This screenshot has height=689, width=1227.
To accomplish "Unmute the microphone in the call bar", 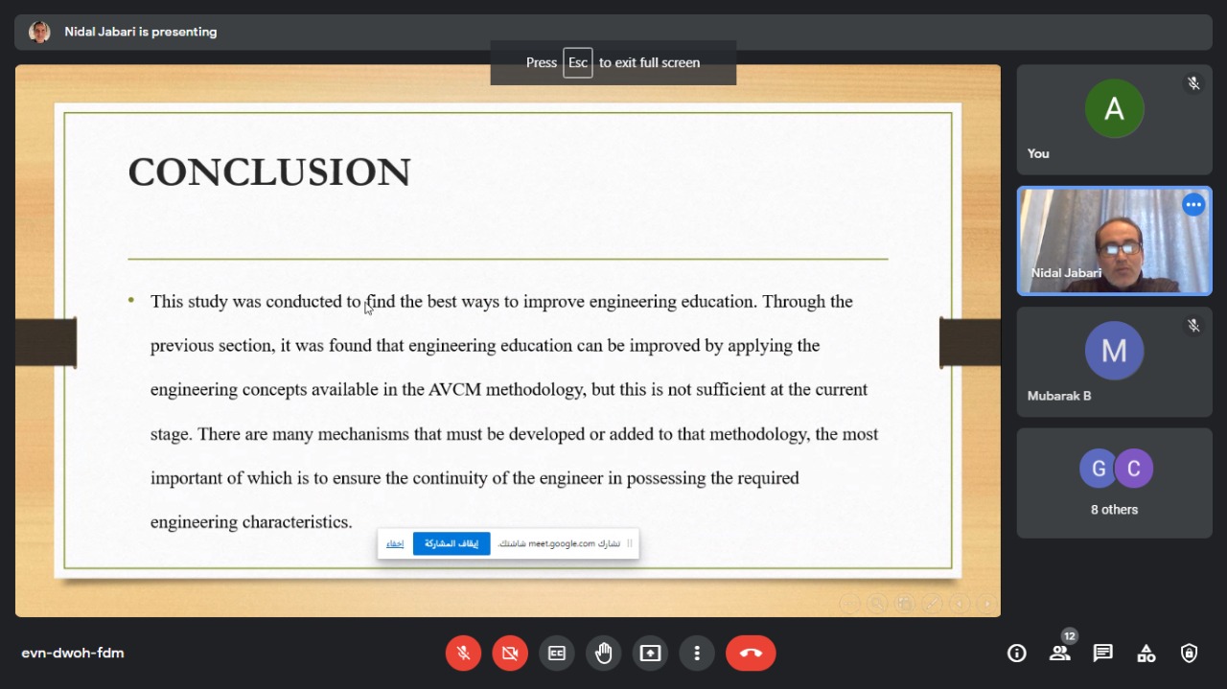I will (463, 653).
